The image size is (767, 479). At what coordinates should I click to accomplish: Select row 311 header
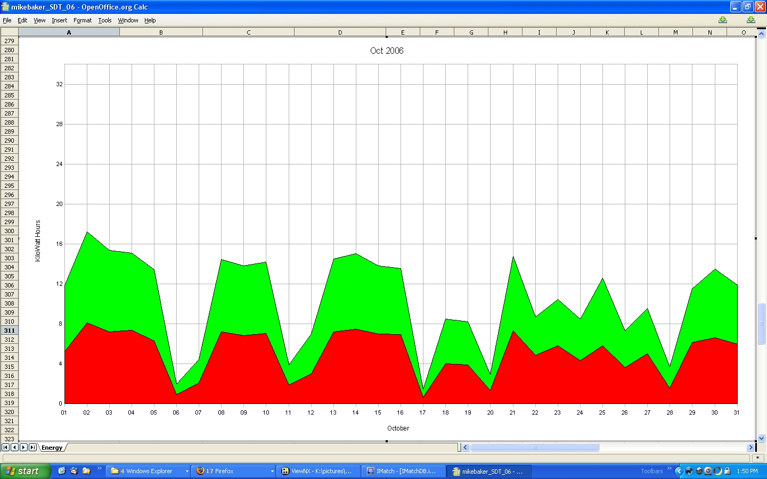pyautogui.click(x=10, y=331)
